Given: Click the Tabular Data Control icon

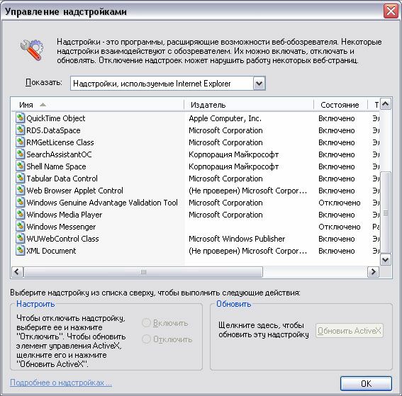Looking at the screenshot, I should pyautogui.click(x=20, y=179).
